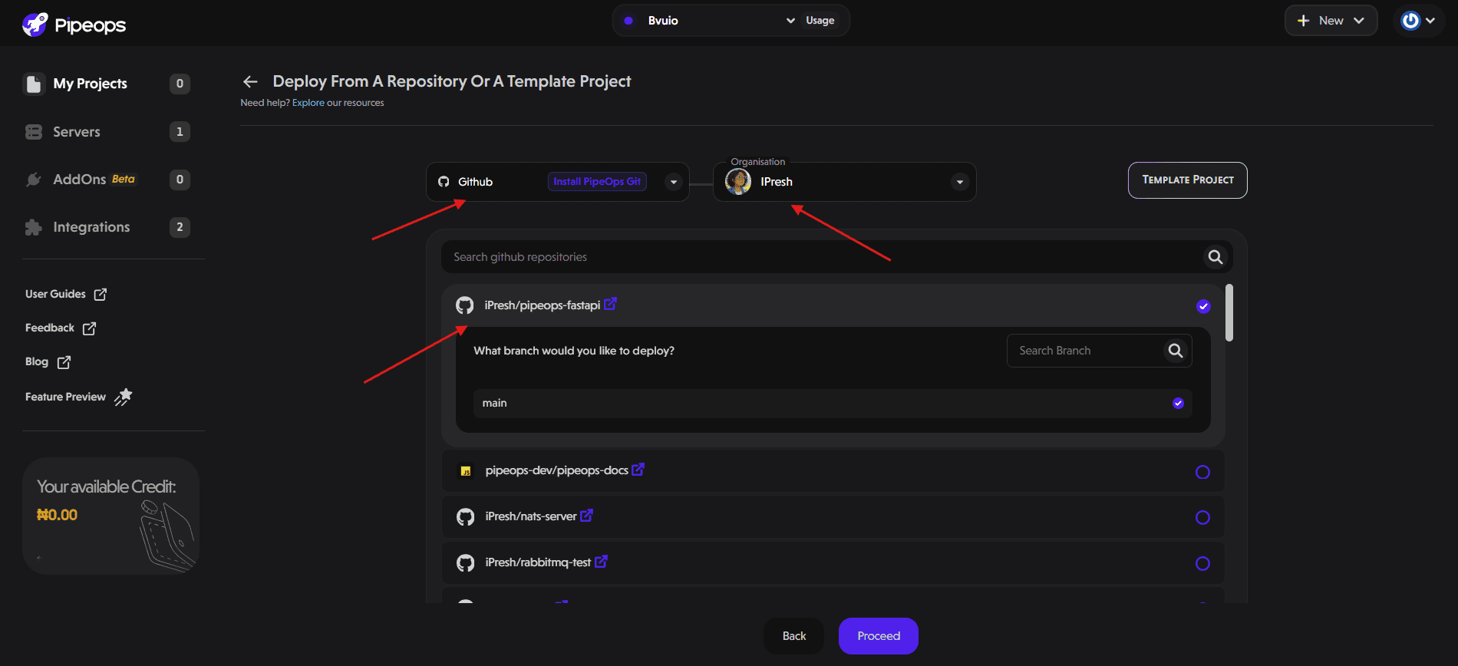Go back using the left arrow icon

[x=250, y=81]
